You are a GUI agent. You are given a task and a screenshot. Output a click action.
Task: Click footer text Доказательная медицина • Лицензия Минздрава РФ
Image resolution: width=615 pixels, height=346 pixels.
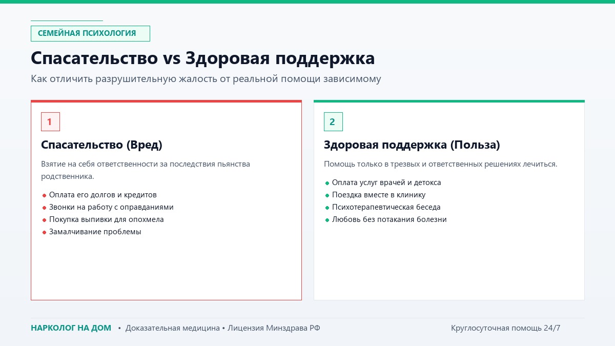click(222, 328)
